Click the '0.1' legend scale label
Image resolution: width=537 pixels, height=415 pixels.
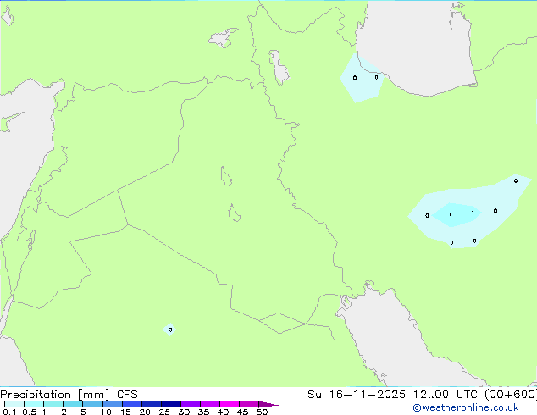click(x=9, y=412)
